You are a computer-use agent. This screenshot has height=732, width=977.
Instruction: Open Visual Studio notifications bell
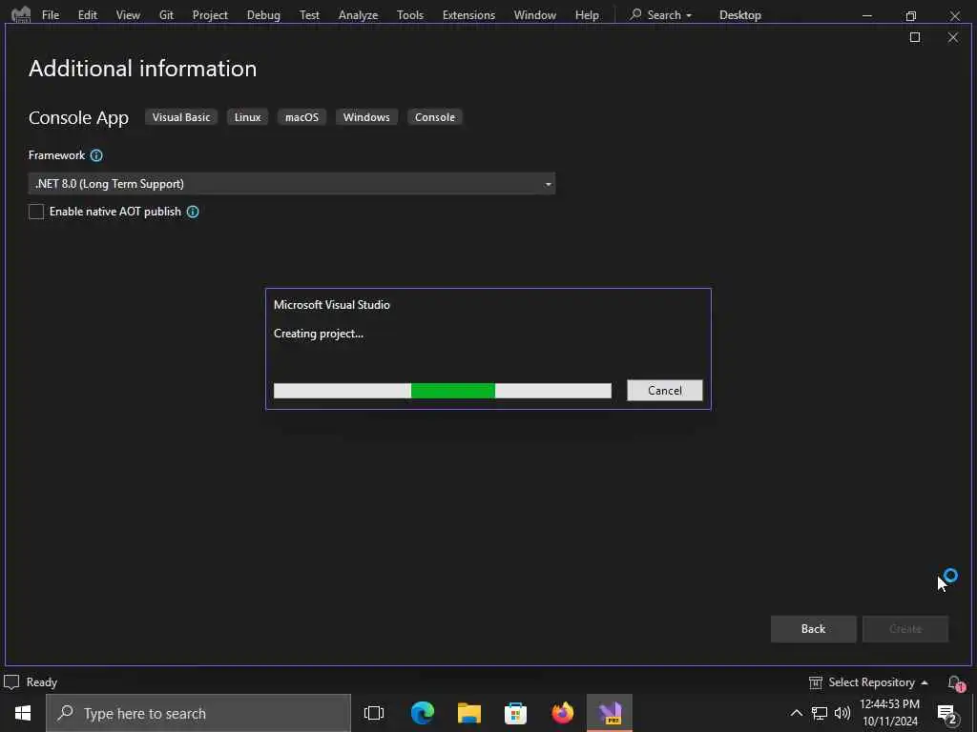click(x=955, y=683)
